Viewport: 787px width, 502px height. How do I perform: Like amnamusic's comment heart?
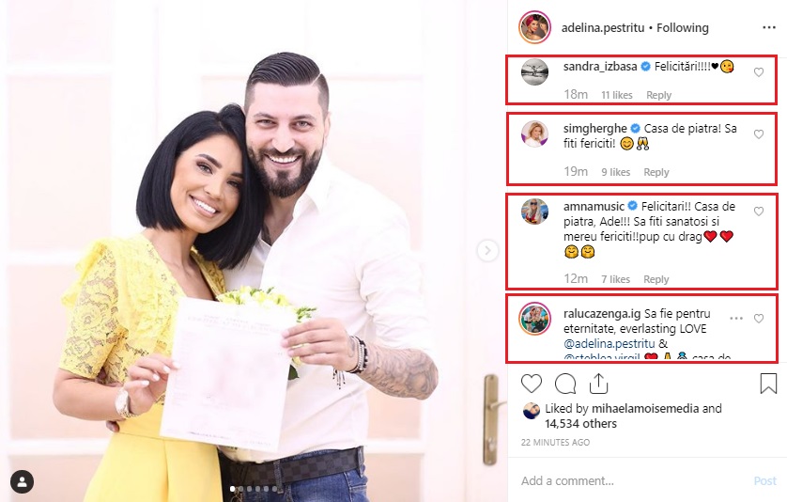click(x=759, y=212)
